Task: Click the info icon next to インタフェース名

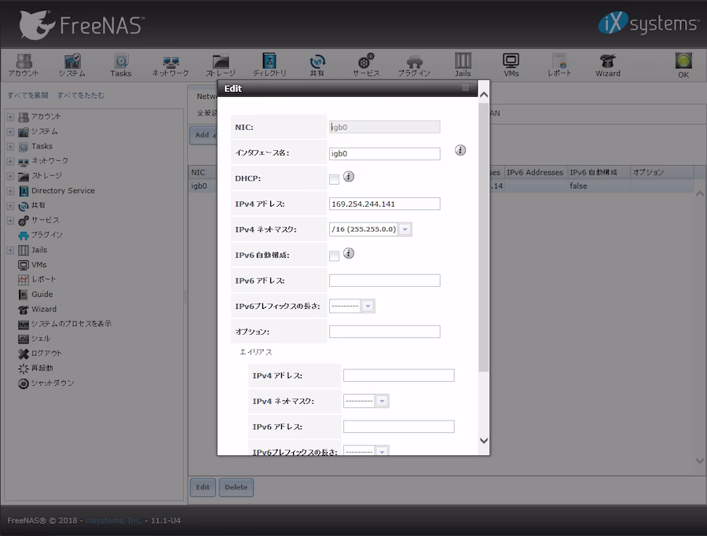Action: [460, 150]
